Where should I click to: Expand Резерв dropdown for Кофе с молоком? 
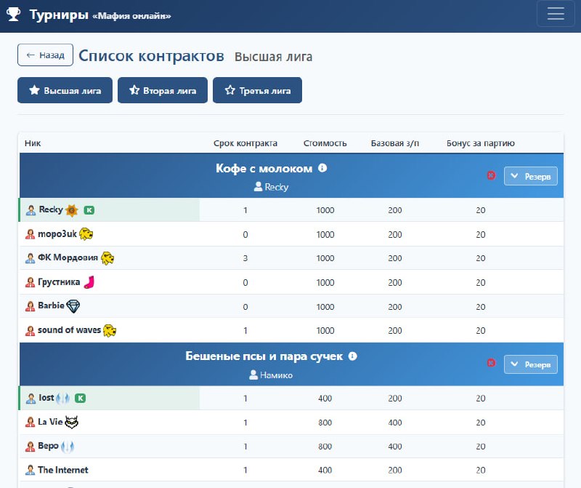click(x=531, y=176)
